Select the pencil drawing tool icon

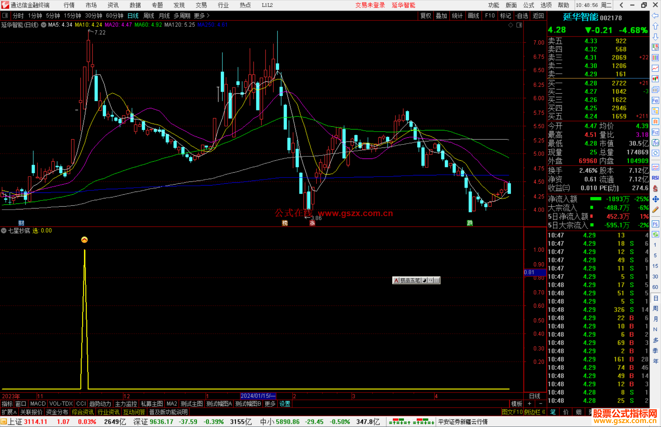tap(655, 210)
